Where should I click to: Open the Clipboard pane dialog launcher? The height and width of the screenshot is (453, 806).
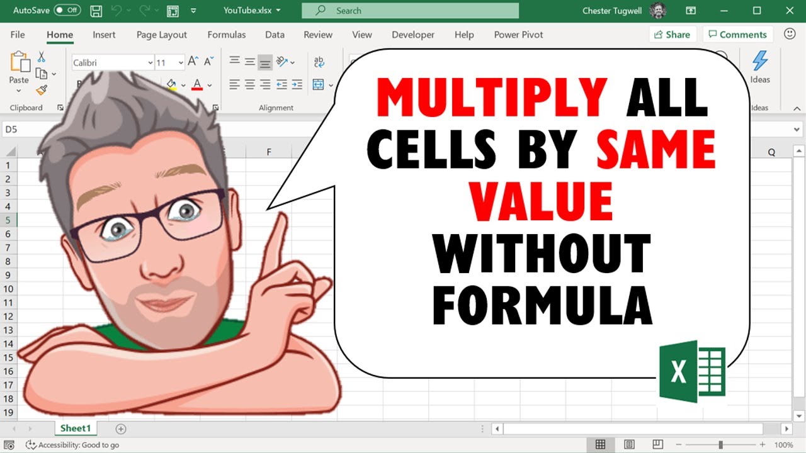pyautogui.click(x=60, y=108)
